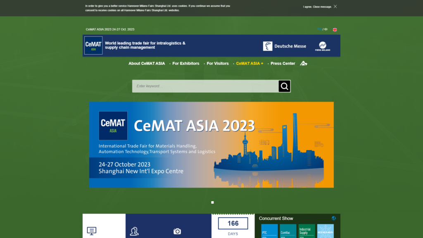
Task: Close the cookie message with X icon
Action: click(335, 7)
